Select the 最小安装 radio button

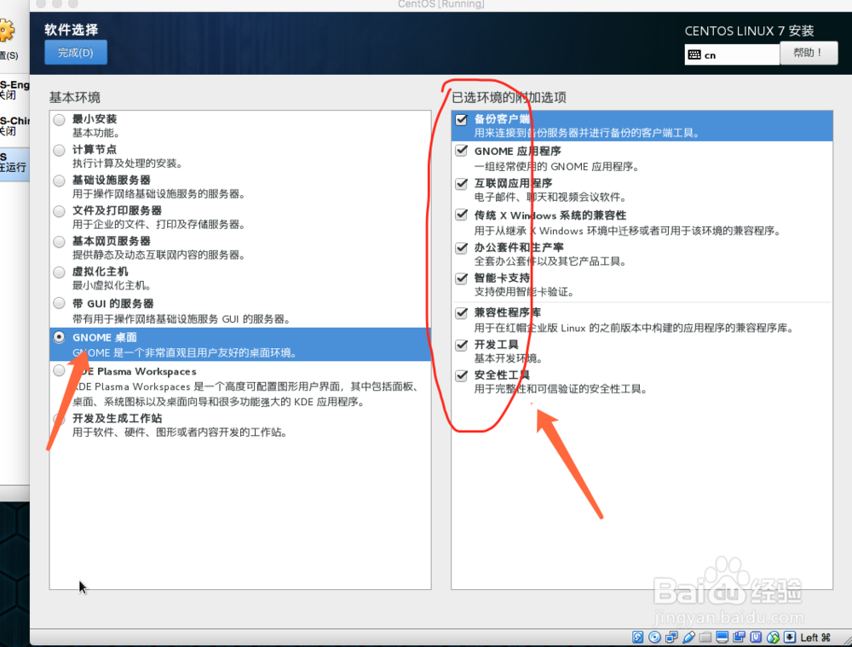[x=60, y=119]
